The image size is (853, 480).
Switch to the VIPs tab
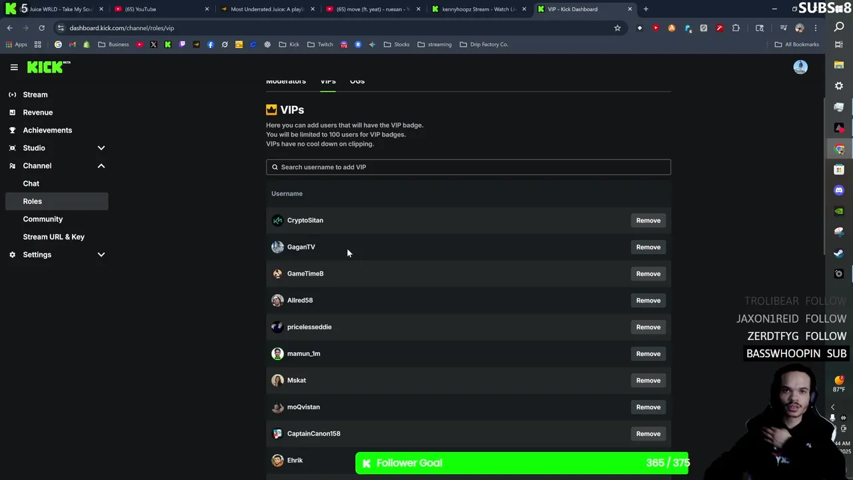point(328,81)
